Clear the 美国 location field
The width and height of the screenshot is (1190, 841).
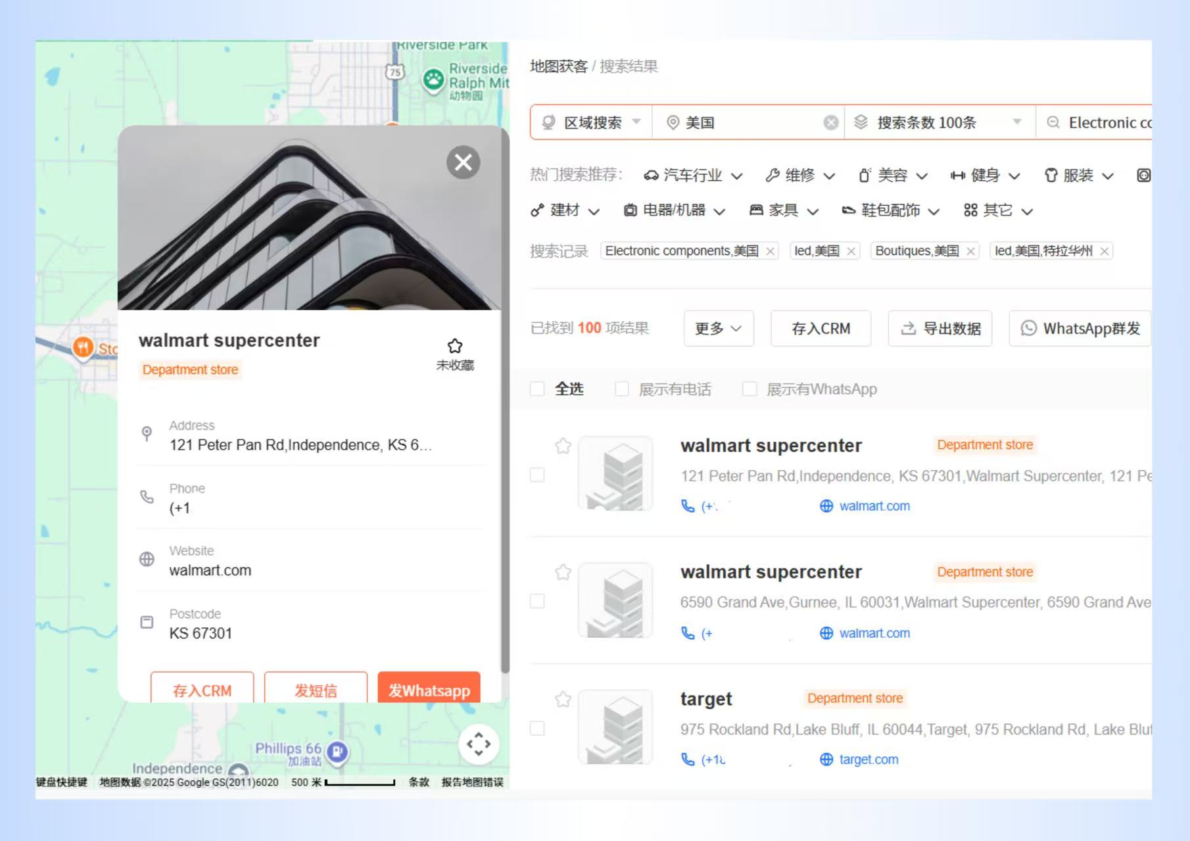(x=831, y=123)
